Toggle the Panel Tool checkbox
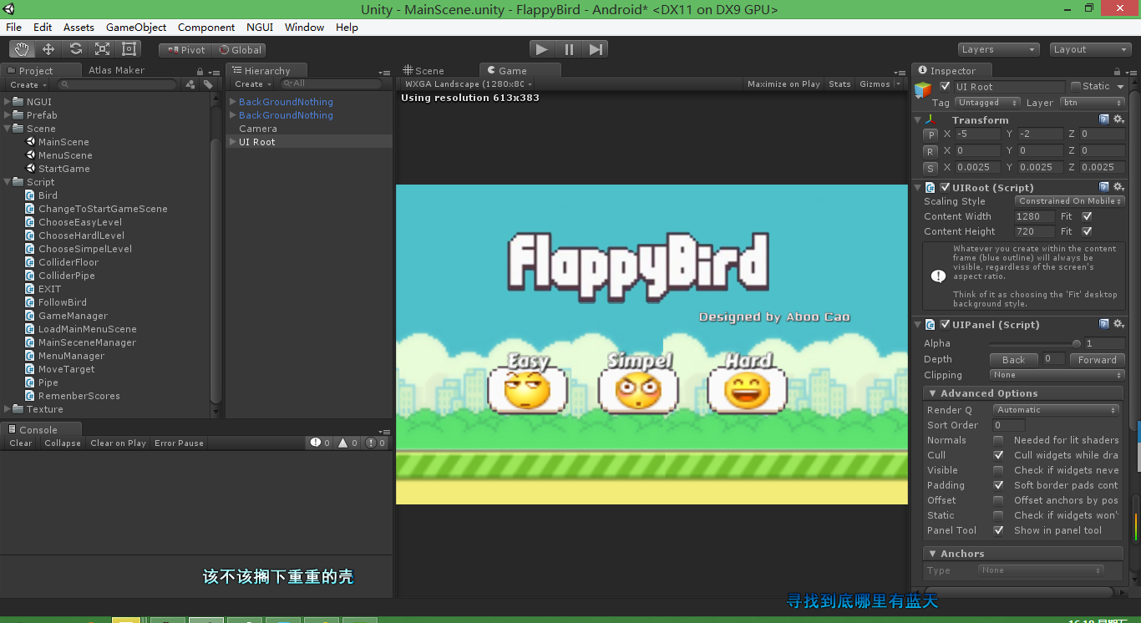 [x=998, y=530]
